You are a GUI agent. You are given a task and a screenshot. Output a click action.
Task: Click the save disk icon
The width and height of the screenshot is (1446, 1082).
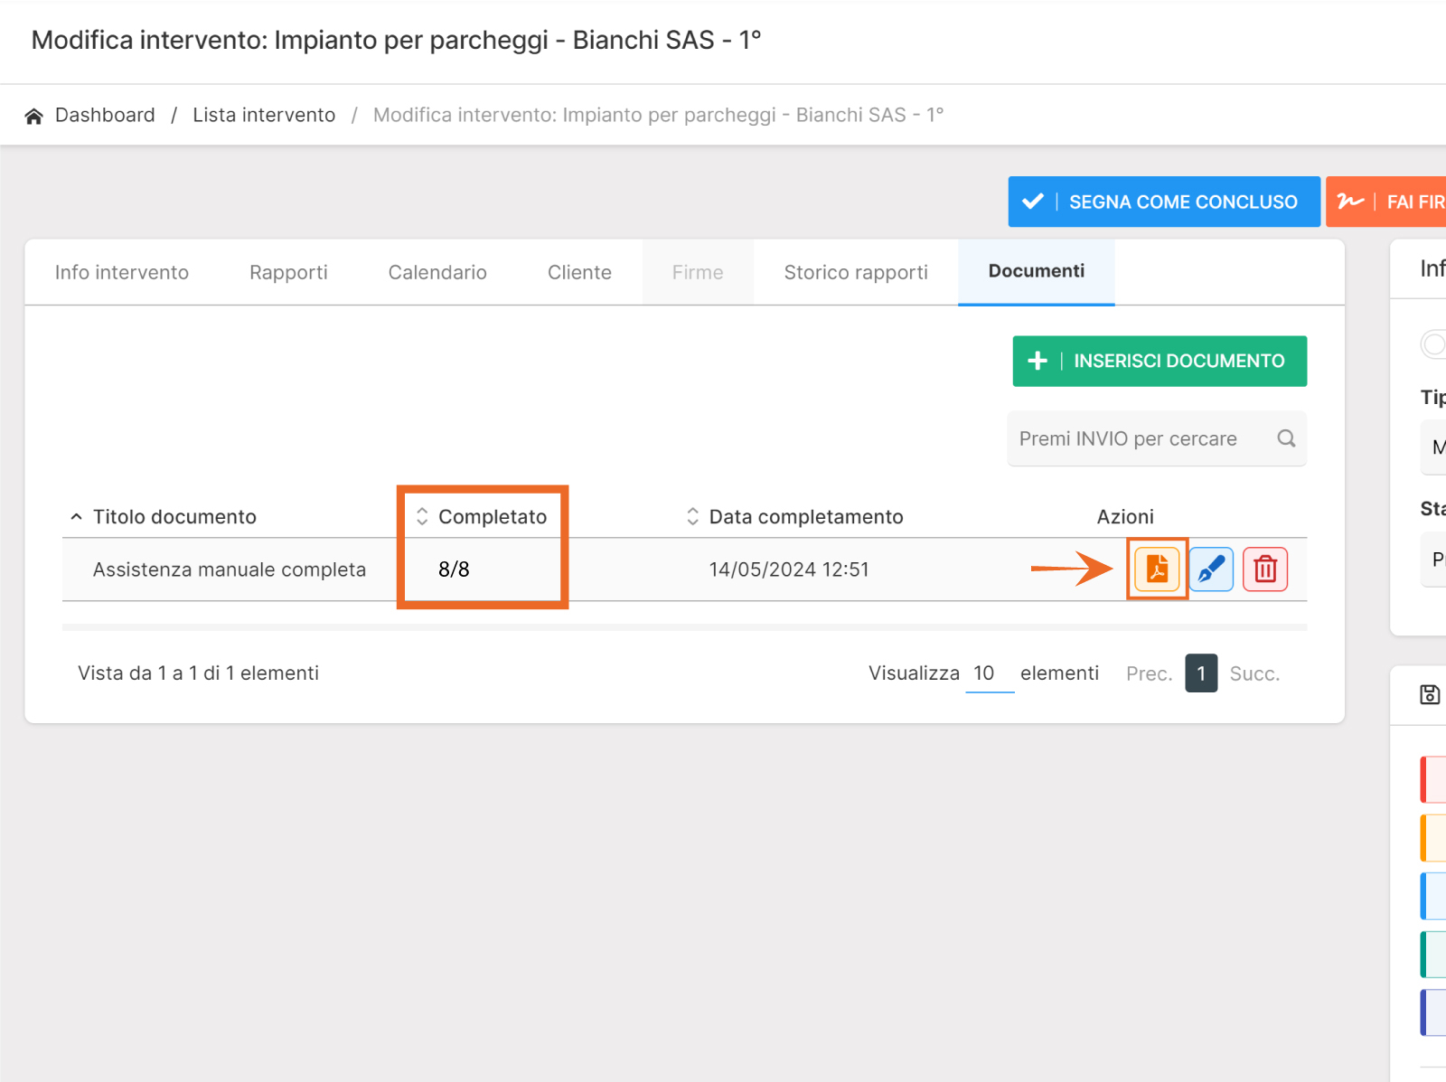click(1430, 694)
